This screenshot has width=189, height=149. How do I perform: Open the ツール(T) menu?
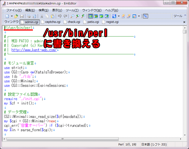coord(72,10)
